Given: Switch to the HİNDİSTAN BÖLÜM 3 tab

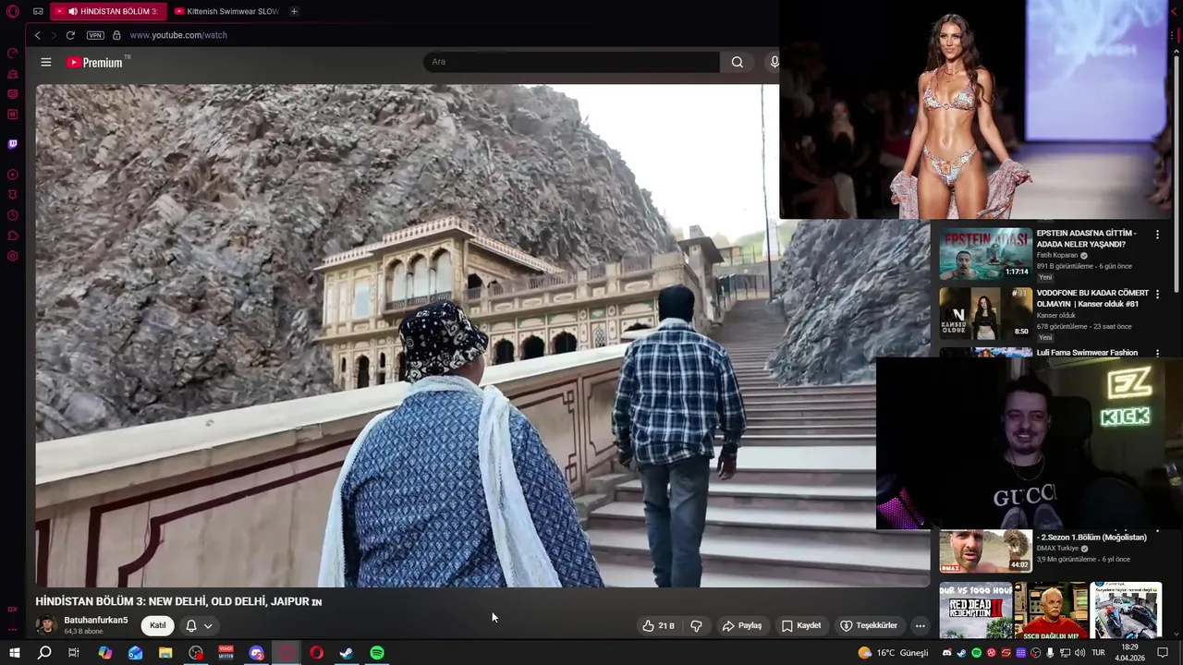Looking at the screenshot, I should 110,11.
